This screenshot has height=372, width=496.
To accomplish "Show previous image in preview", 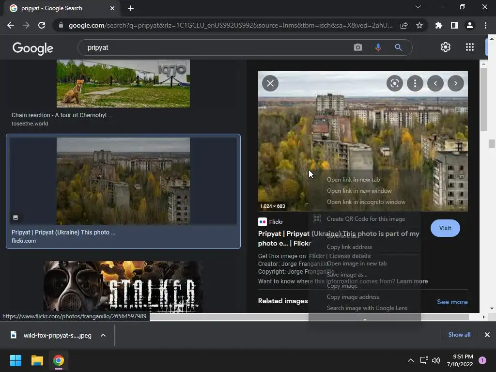I will (435, 83).
